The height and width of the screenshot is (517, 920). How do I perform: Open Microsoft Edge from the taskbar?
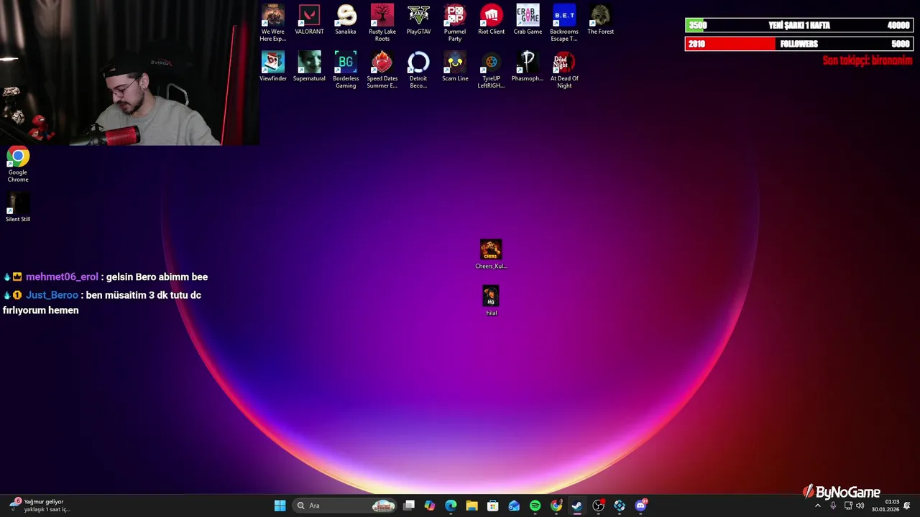pyautogui.click(x=451, y=506)
